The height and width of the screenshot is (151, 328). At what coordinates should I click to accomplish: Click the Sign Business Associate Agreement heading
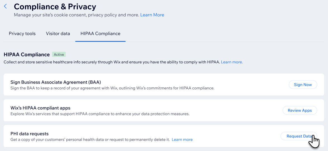[56, 82]
